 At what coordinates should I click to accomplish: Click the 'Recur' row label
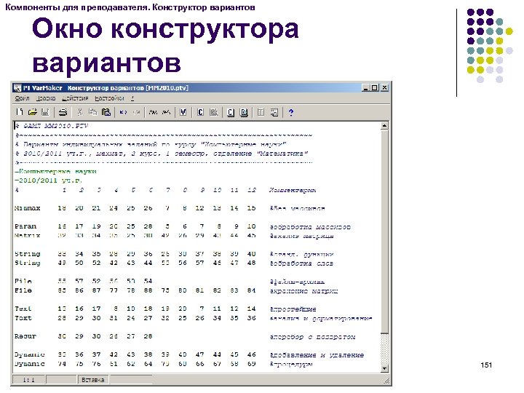coord(25,336)
